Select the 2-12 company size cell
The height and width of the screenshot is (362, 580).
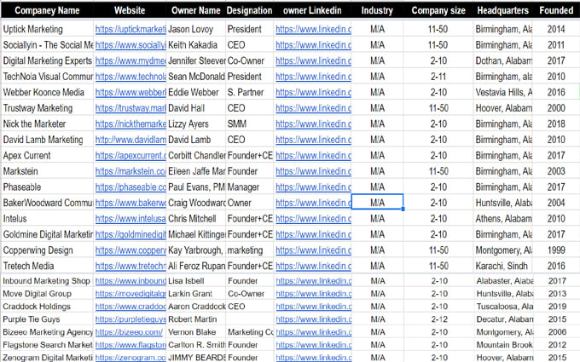[x=438, y=319]
